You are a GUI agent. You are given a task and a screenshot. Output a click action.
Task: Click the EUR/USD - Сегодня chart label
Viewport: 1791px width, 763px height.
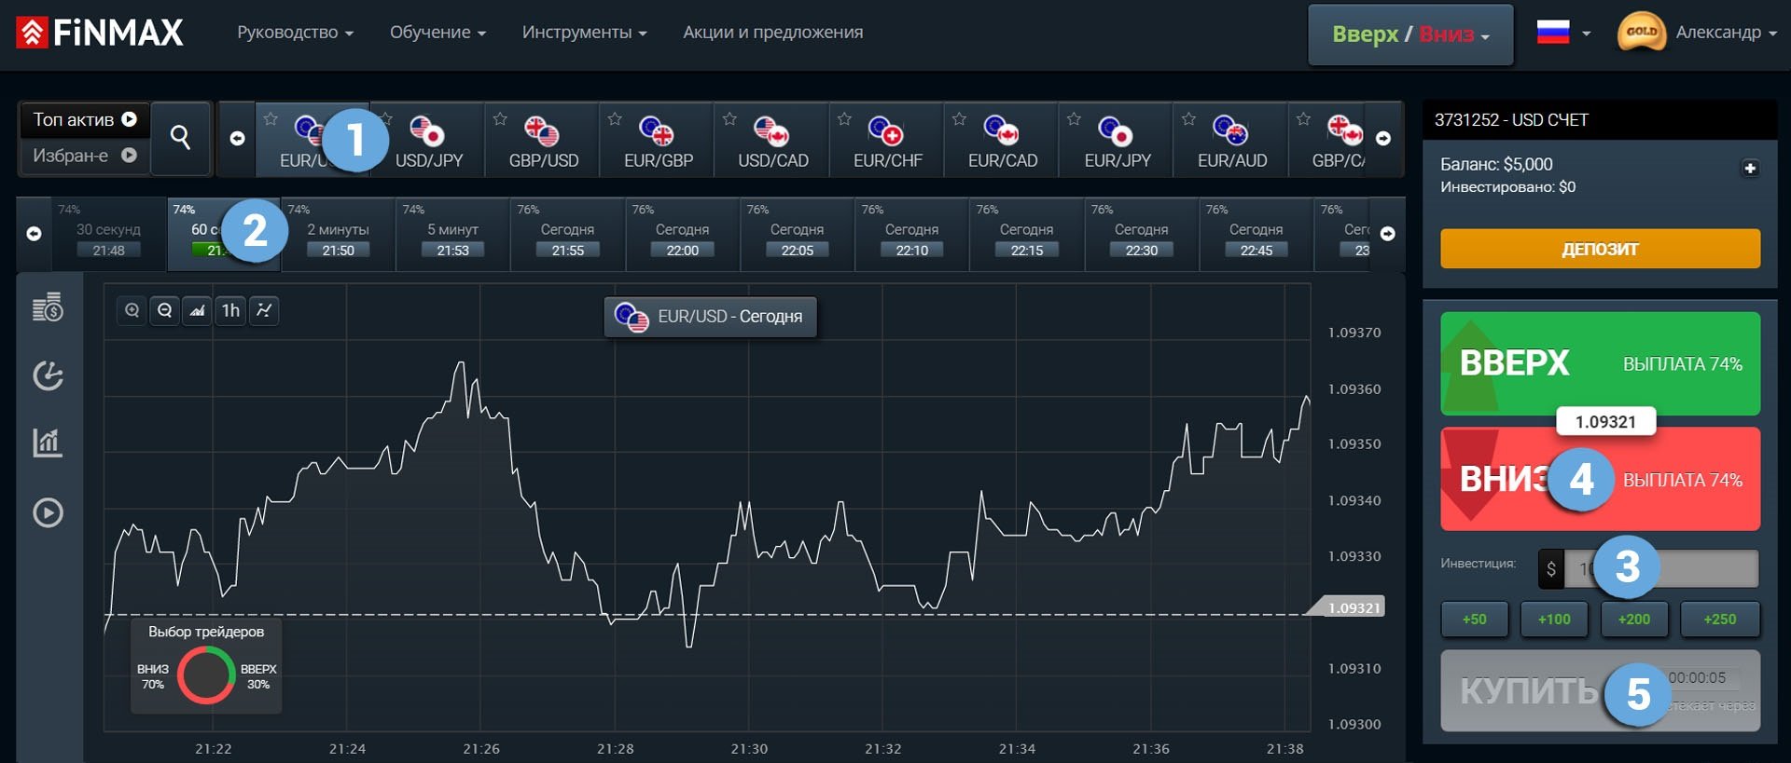(711, 317)
